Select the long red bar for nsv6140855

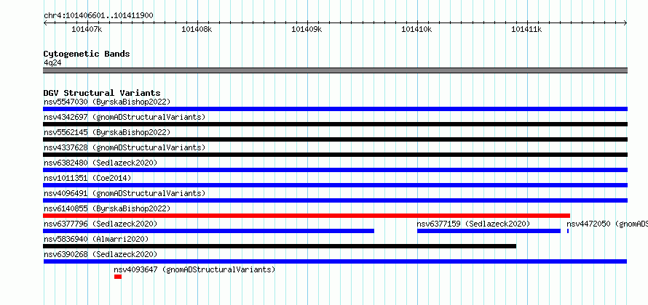[x=307, y=216]
